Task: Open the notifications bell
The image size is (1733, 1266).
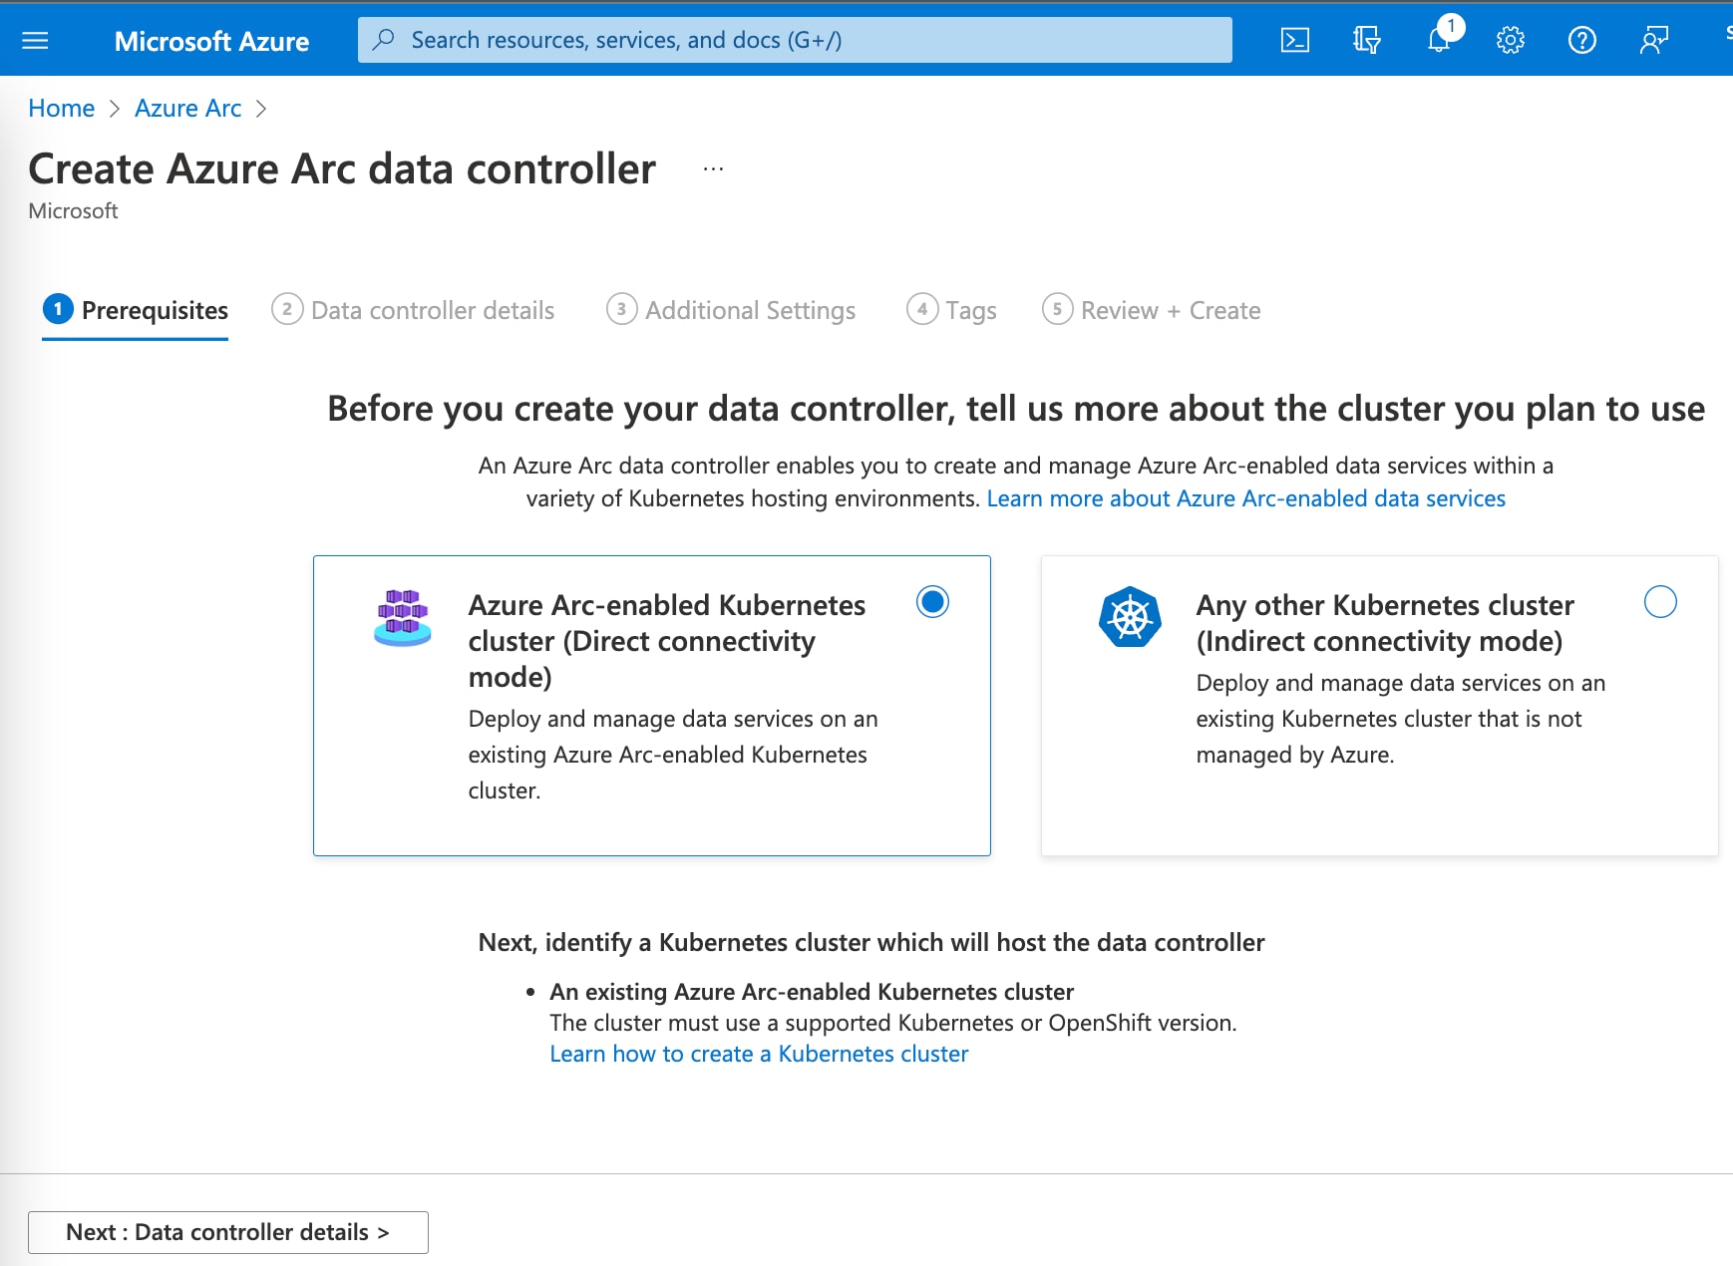Action: [1439, 40]
